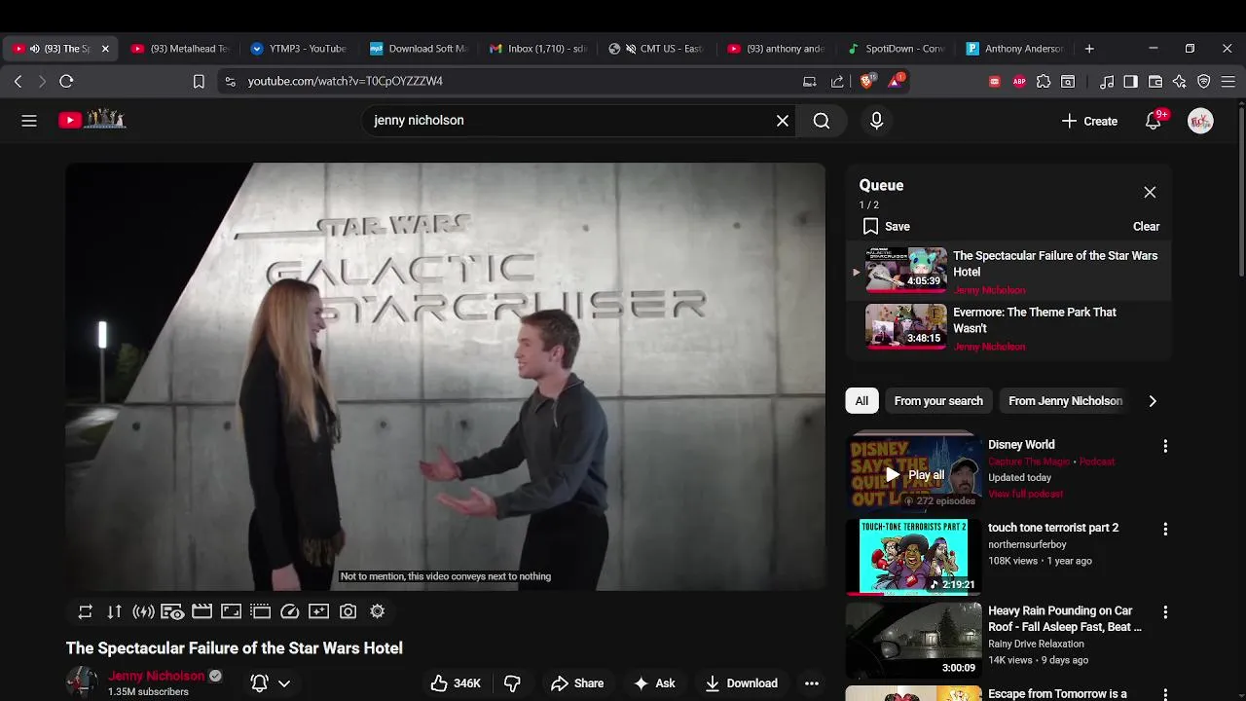Reload the page

[x=66, y=82]
